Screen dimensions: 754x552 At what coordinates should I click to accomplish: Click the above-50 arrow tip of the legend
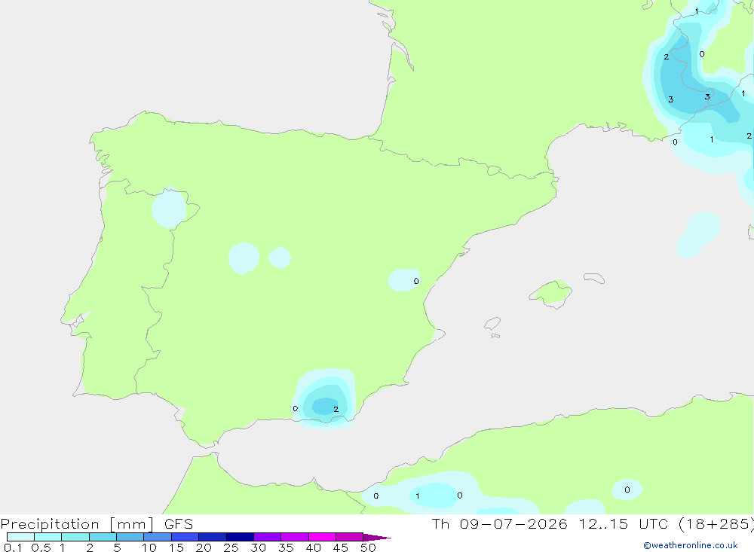(376, 537)
